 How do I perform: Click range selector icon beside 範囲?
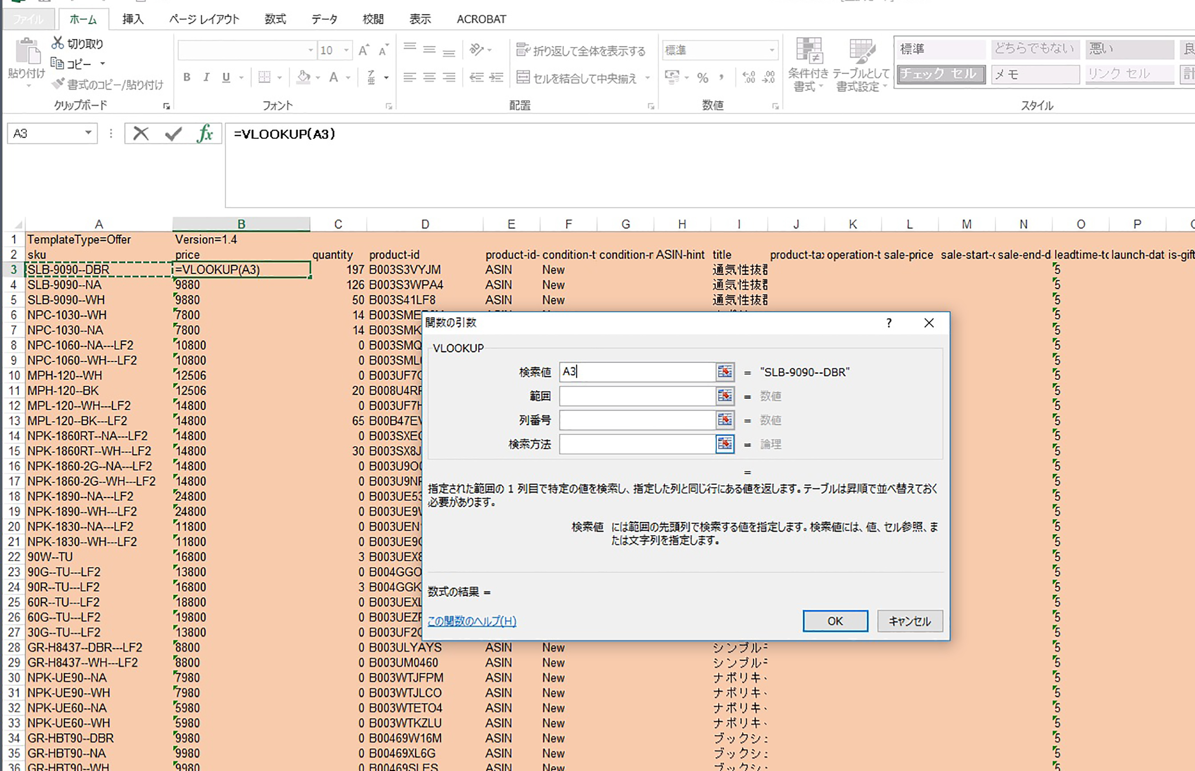point(725,396)
